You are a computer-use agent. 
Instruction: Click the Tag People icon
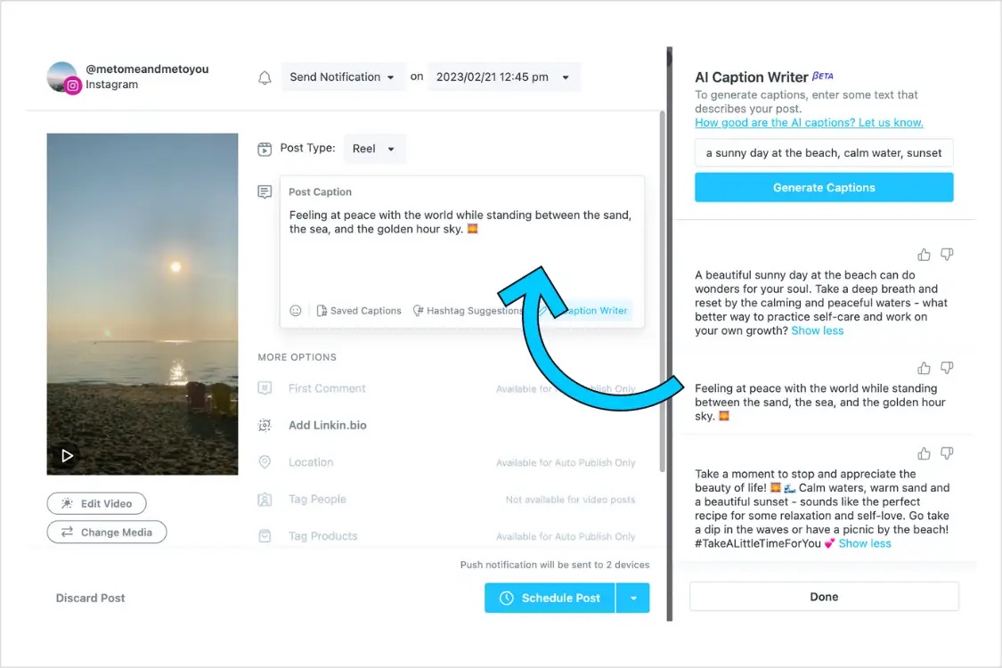pos(265,500)
